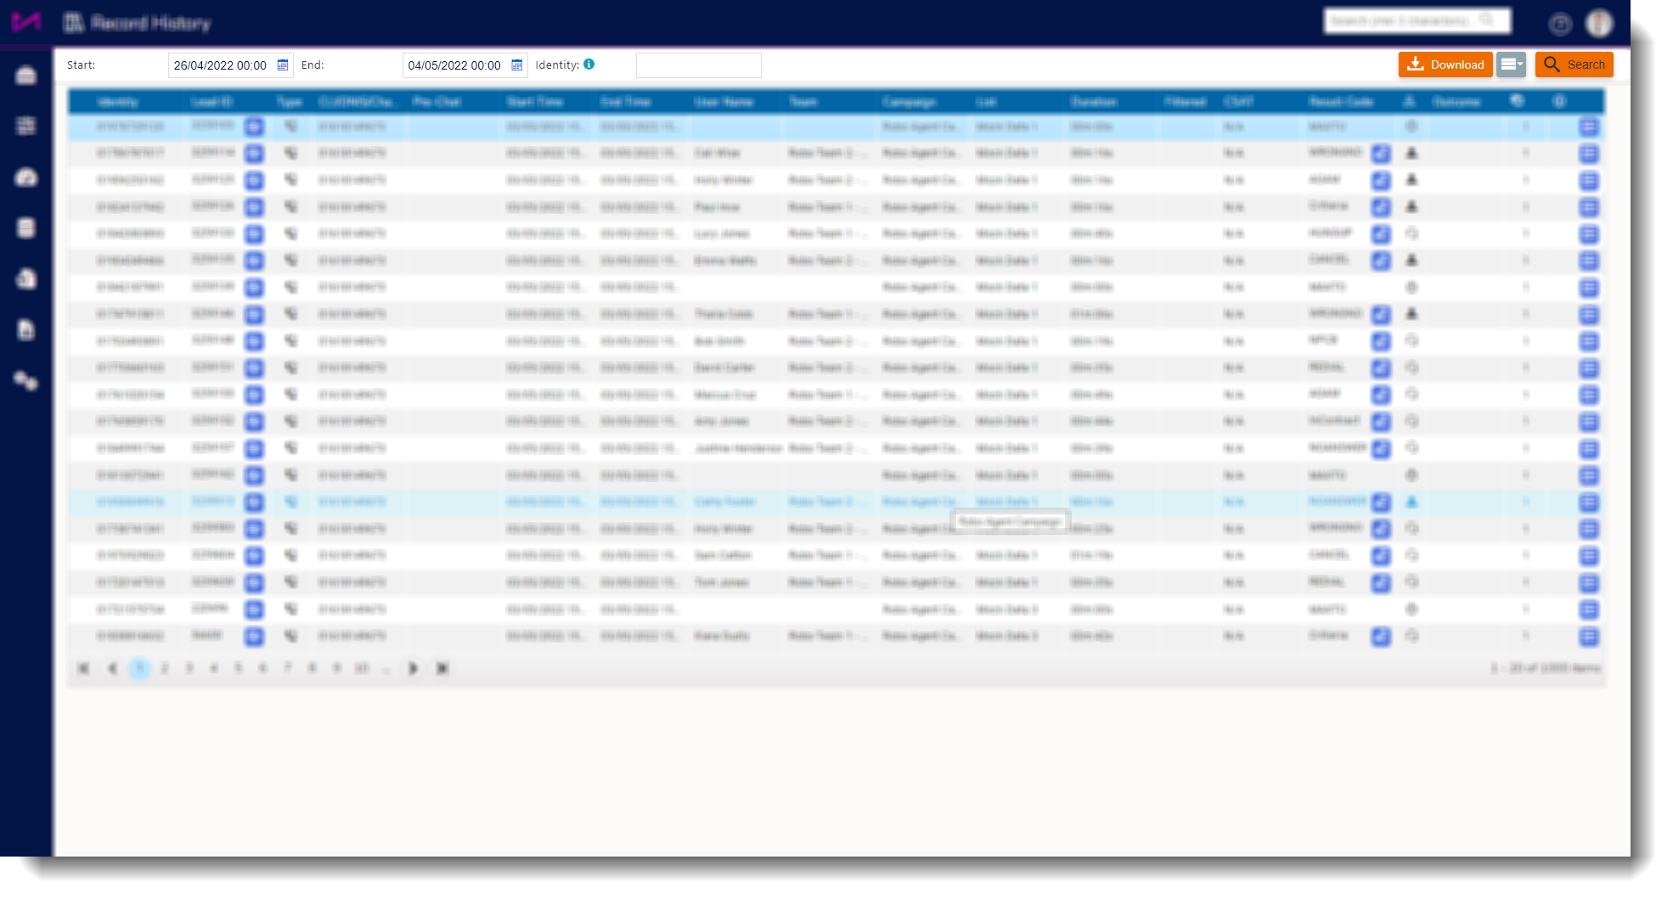Sort by the Identity column header

click(118, 102)
